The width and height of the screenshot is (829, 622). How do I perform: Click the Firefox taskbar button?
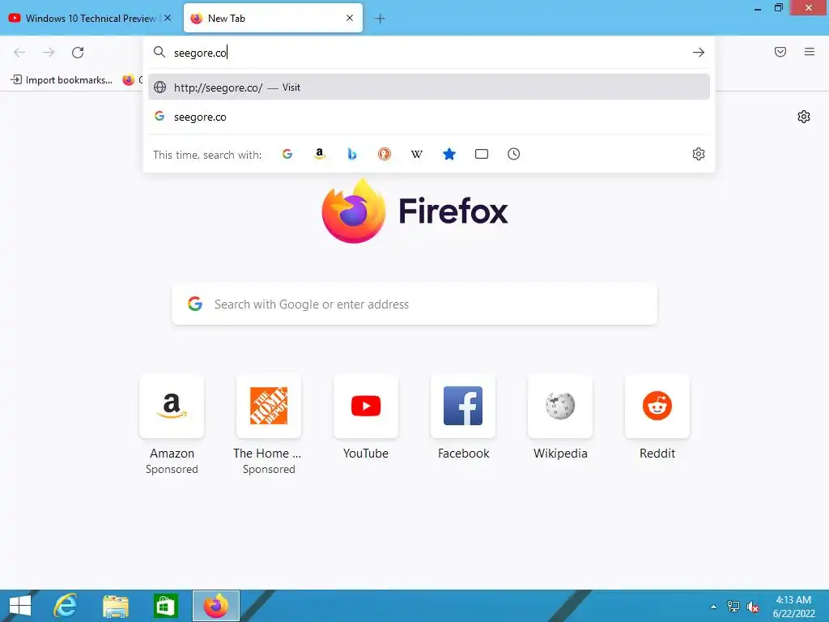click(x=215, y=606)
